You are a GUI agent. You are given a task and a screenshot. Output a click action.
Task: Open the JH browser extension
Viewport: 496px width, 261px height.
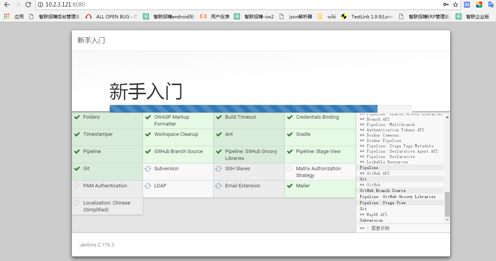point(467,5)
